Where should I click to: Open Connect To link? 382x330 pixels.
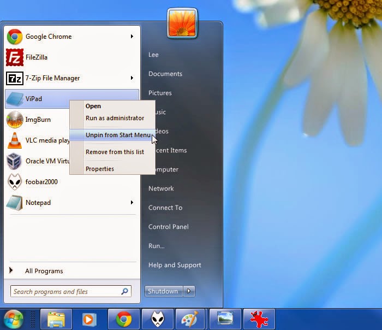165,208
